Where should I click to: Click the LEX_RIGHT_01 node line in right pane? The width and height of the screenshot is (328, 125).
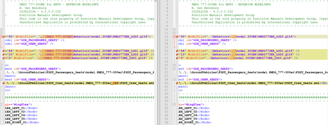(194, 122)
